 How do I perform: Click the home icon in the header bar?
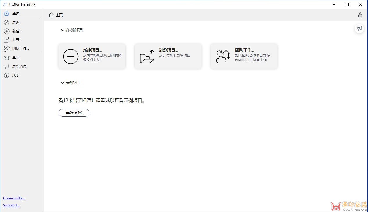pyautogui.click(x=51, y=15)
